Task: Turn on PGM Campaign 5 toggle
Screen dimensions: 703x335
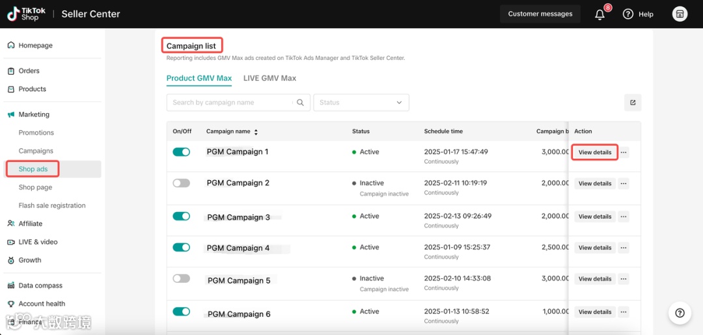Action: [181, 278]
